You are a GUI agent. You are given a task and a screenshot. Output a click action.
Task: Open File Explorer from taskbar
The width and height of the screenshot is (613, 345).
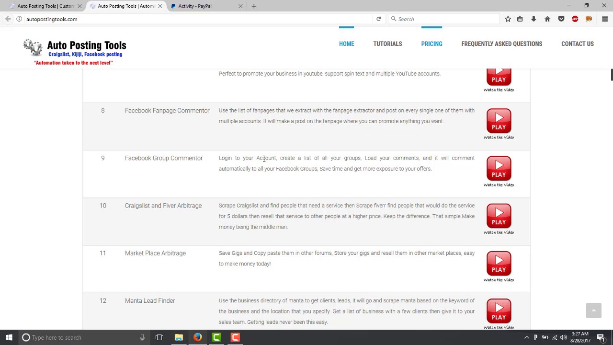coord(179,337)
